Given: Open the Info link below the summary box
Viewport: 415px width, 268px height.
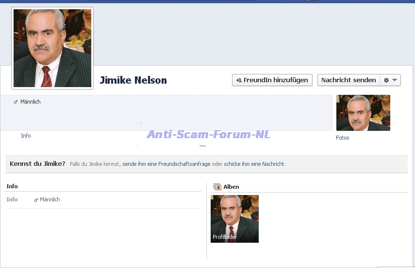Looking at the screenshot, I should click(26, 136).
